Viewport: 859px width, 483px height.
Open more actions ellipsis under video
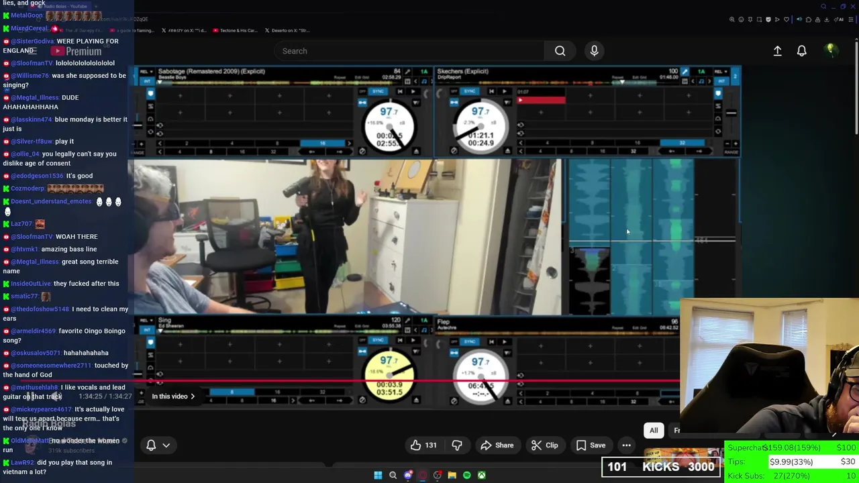coord(626,445)
